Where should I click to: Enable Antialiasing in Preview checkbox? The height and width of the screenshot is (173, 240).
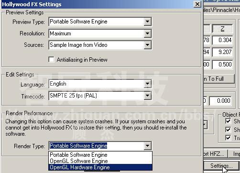(x=51, y=60)
